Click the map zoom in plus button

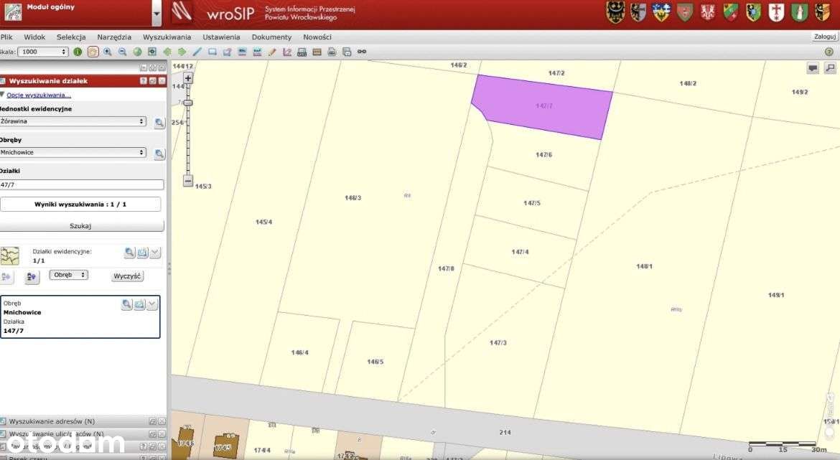coord(188,78)
